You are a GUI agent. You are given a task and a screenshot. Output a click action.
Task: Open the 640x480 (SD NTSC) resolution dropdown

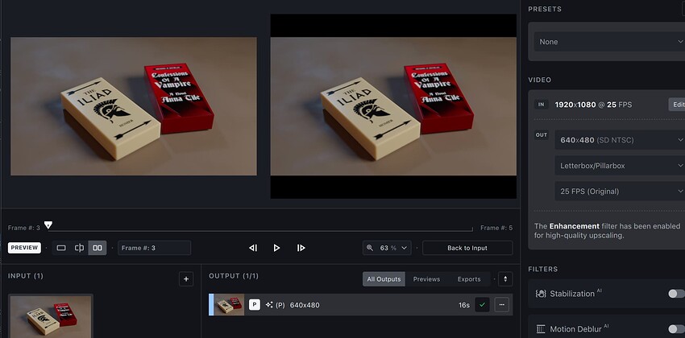click(620, 140)
